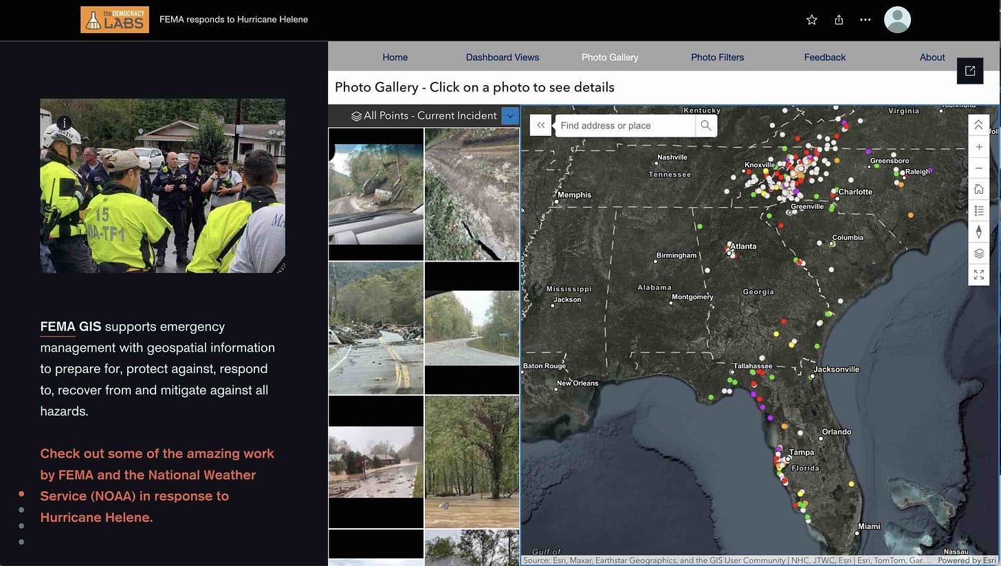Click the Charlotte label on the map

pos(855,192)
